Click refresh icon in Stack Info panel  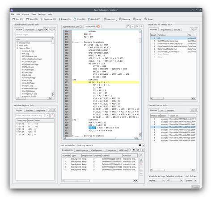tap(192, 30)
